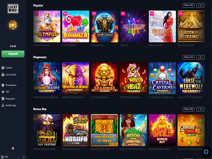This screenshot has width=212, height=159.
Task: Open the Payments menu item
Action: click(x=8, y=99)
